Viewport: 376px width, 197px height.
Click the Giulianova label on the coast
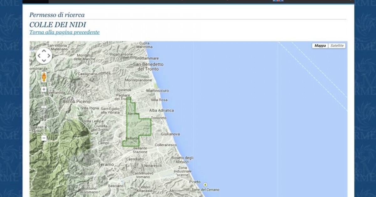pyautogui.click(x=170, y=134)
